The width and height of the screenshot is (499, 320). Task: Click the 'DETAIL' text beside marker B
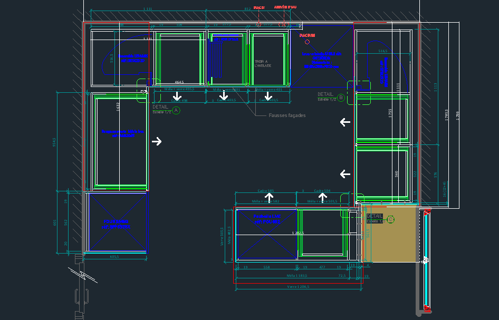pos(325,94)
